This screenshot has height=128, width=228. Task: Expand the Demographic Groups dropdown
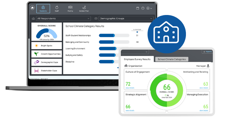point(126,18)
